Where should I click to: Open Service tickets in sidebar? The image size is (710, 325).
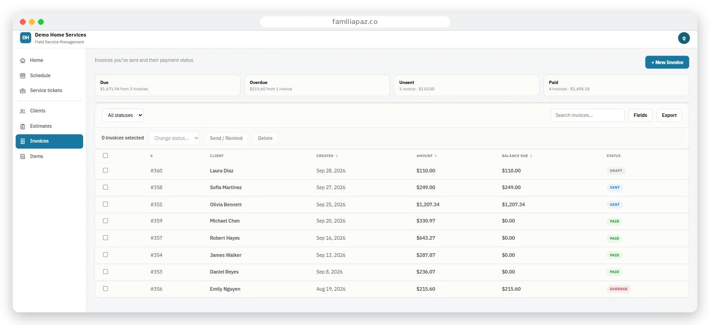[x=49, y=90]
